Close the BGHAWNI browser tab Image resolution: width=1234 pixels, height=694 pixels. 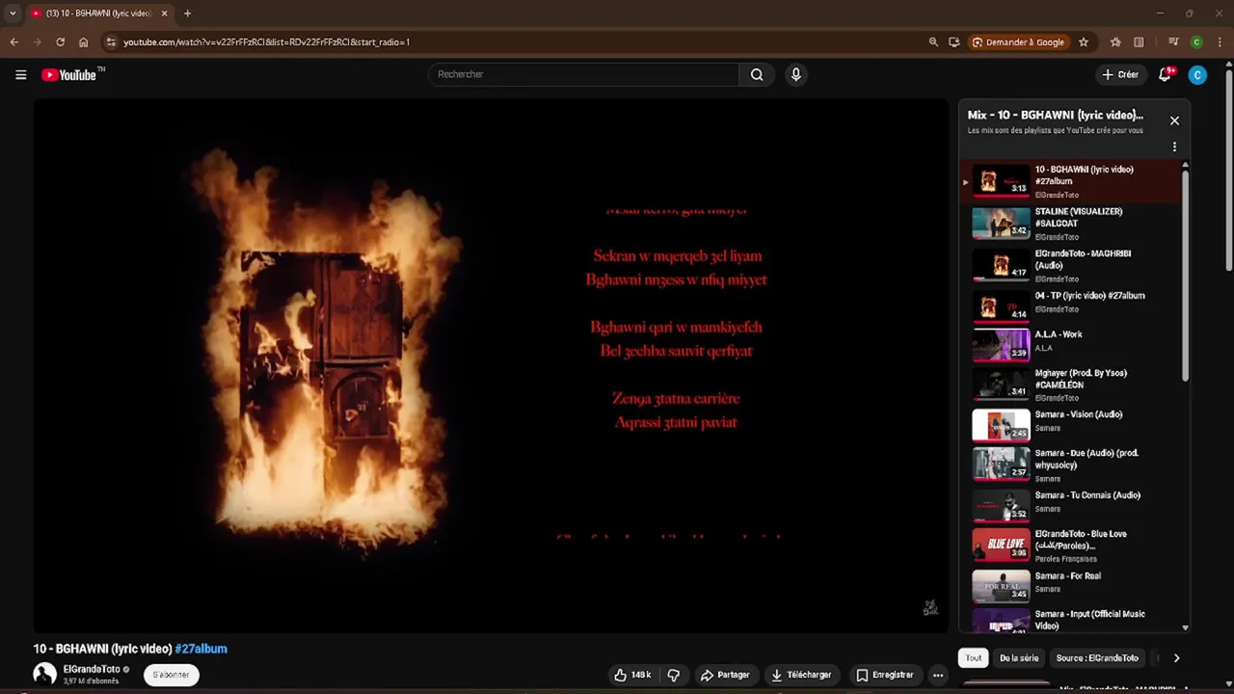(x=164, y=13)
